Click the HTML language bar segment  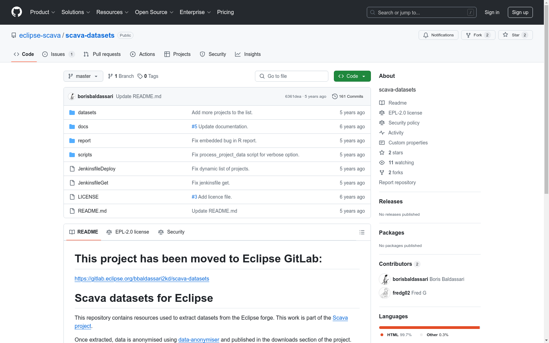pyautogui.click(x=429, y=328)
